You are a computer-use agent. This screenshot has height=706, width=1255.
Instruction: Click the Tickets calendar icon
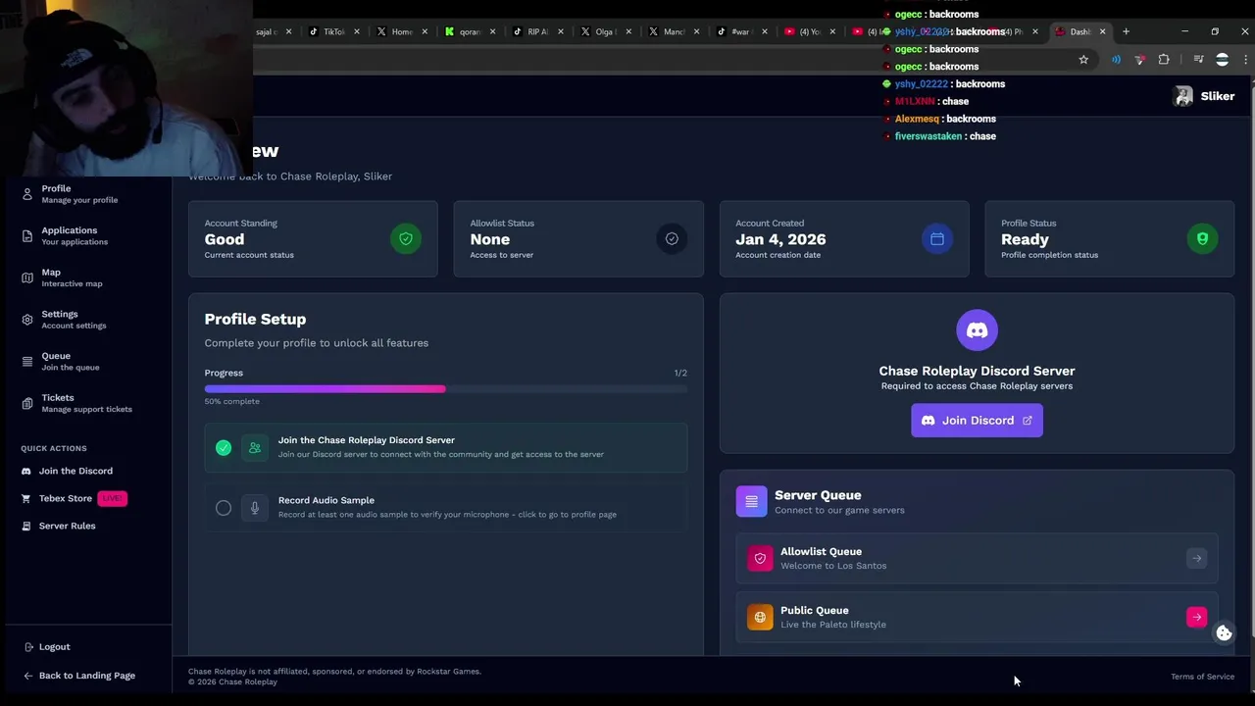tap(27, 404)
